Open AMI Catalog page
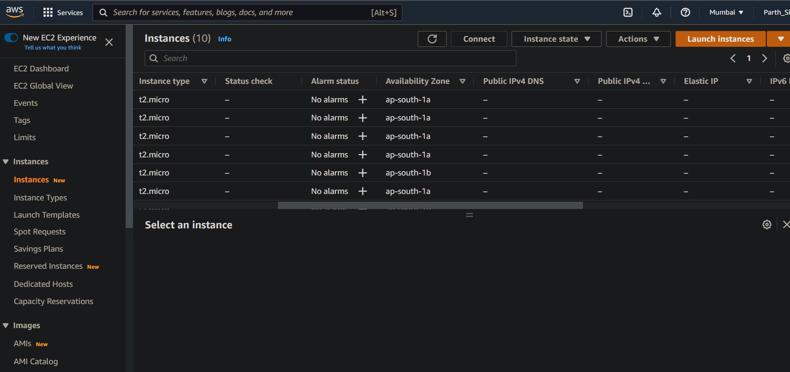 point(36,362)
